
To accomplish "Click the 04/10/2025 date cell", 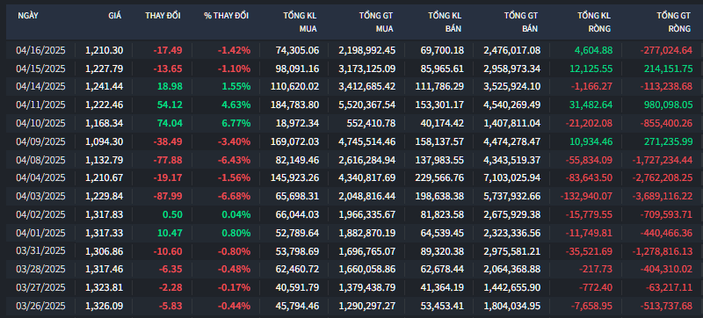I will (x=40, y=123).
